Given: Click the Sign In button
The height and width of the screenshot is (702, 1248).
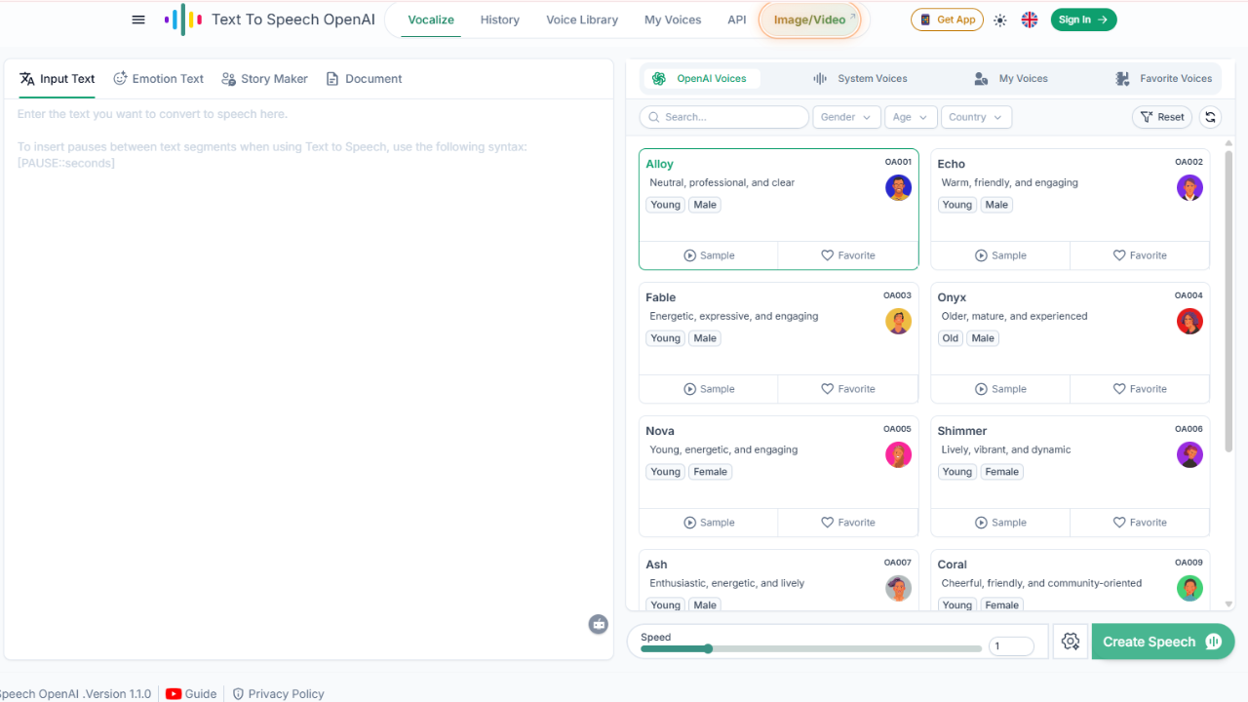Looking at the screenshot, I should click(1083, 19).
